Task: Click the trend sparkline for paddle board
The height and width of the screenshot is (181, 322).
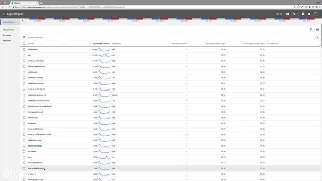Action: (104, 49)
